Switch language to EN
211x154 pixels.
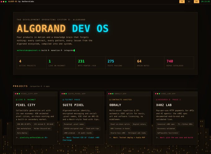coord(196,2)
